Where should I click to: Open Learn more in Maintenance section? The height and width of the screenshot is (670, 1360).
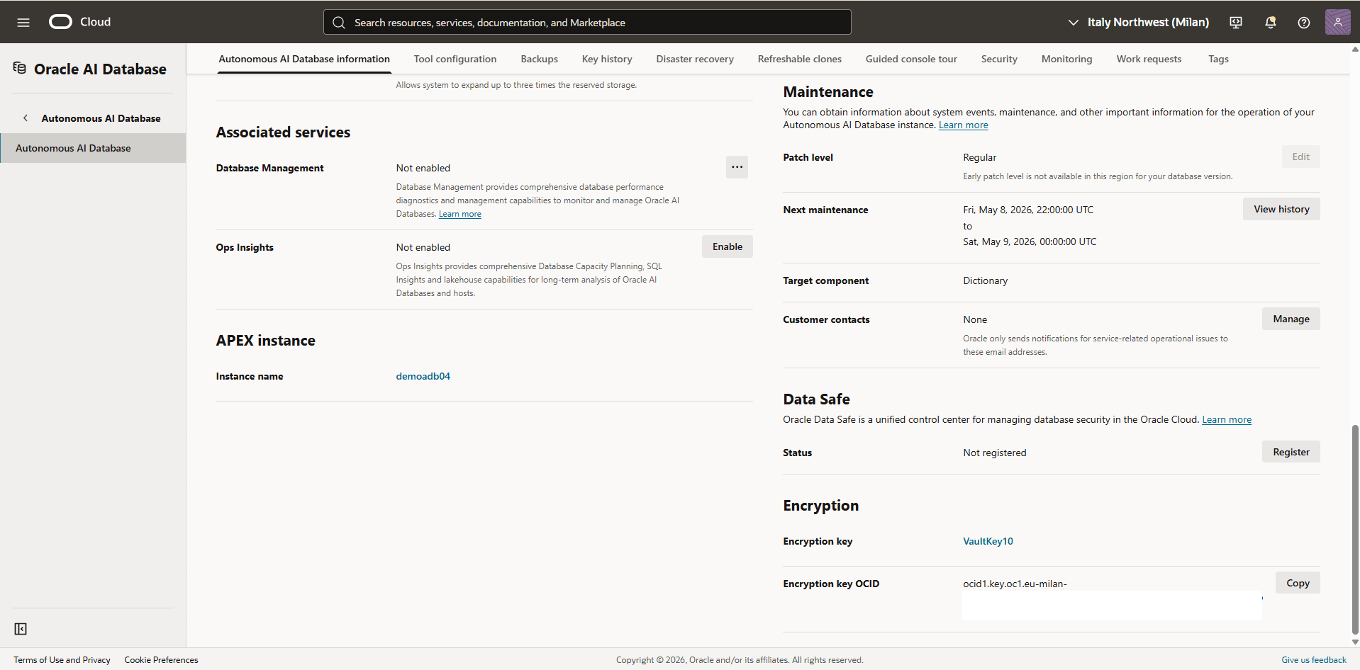point(963,125)
